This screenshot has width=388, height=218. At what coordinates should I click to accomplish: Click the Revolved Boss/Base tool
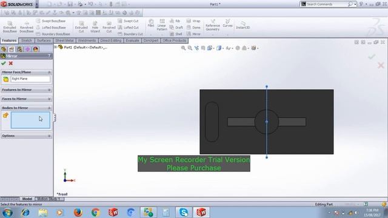click(x=27, y=27)
